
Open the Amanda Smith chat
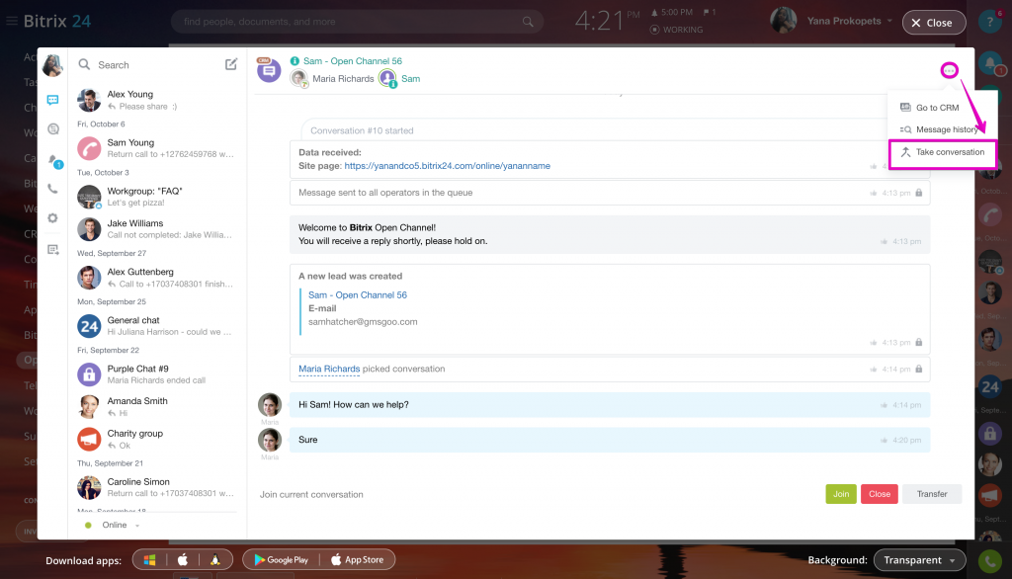155,407
